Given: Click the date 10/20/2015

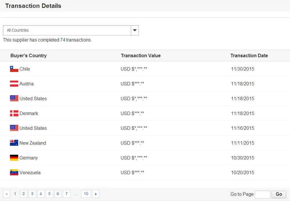Looking at the screenshot, I should [243, 173].
